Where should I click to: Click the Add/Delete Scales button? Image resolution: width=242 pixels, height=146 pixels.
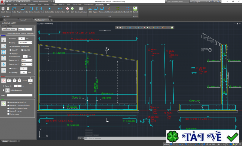tap(9, 29)
